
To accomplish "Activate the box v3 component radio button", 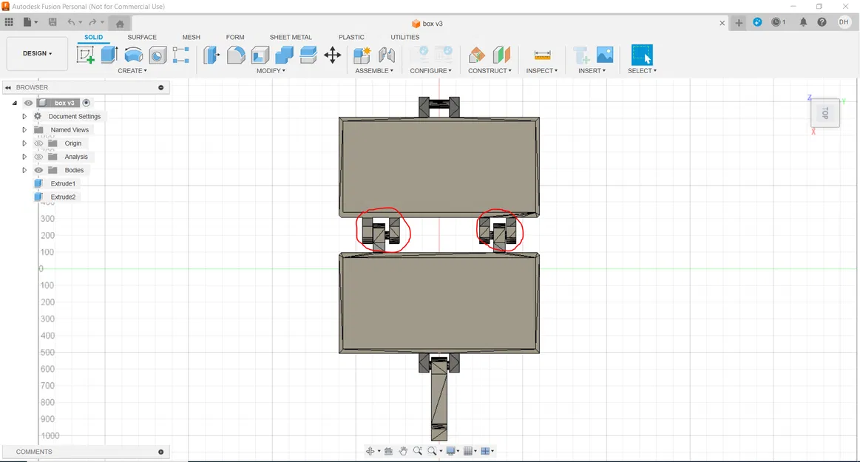I will pyautogui.click(x=87, y=103).
